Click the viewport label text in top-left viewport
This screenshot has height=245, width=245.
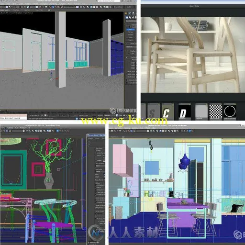[17, 13]
